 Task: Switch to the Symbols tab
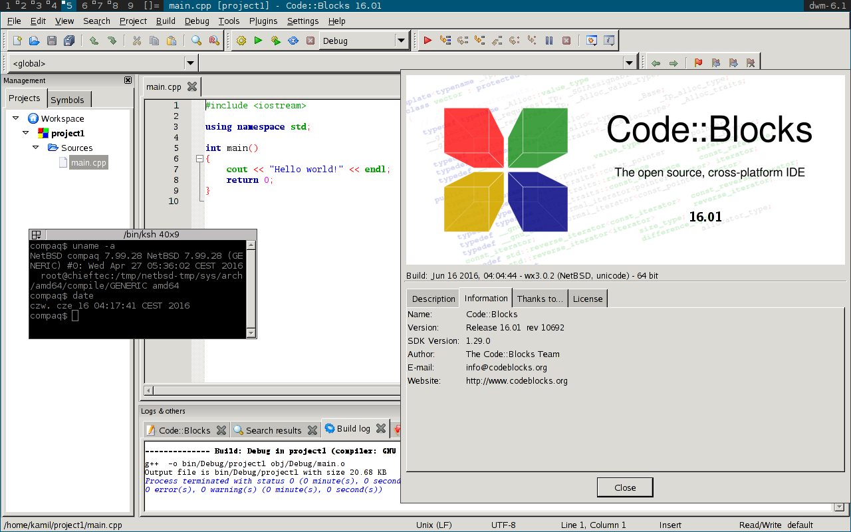pyautogui.click(x=68, y=100)
